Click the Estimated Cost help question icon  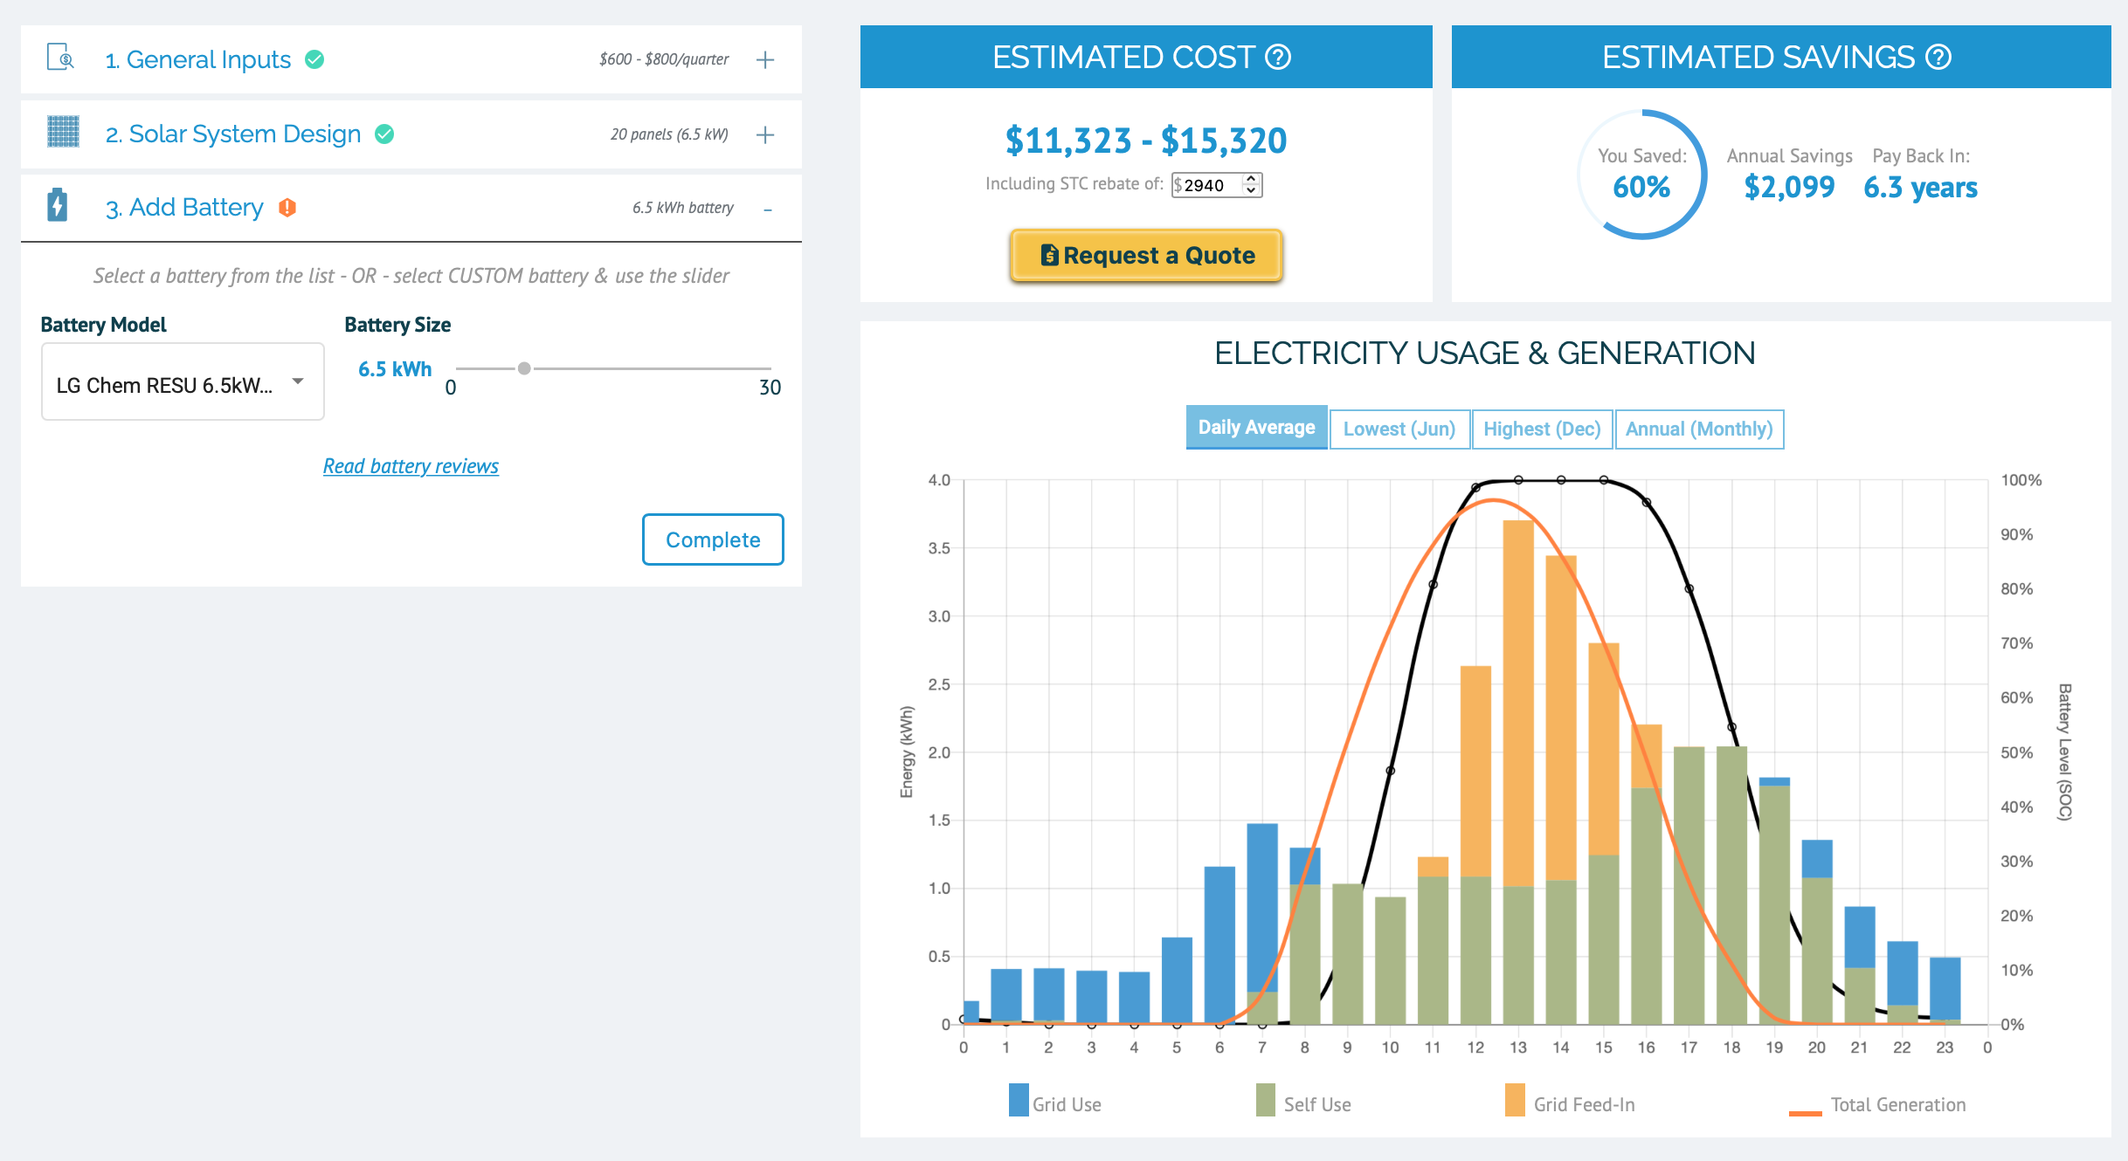click(1278, 58)
